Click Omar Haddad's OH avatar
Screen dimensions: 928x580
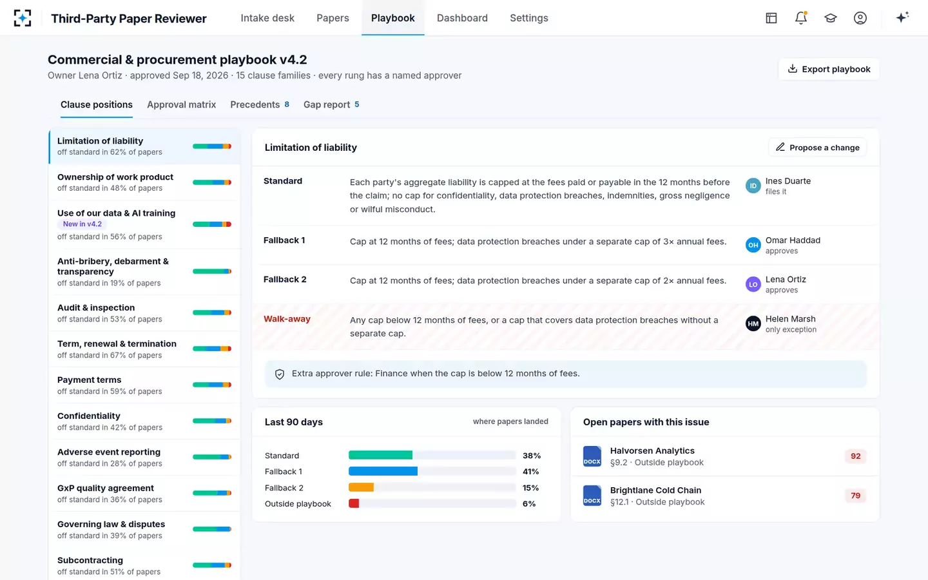coord(753,245)
